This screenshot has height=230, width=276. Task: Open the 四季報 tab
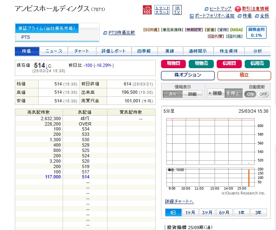tap(144, 51)
